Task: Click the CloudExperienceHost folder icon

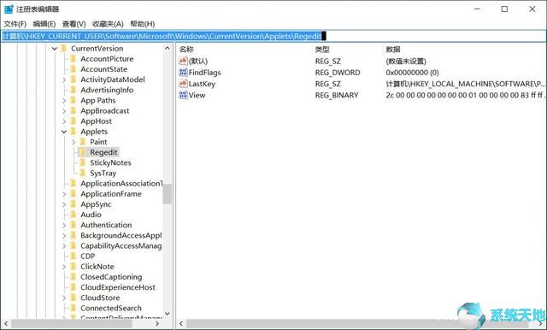Action: [x=74, y=287]
